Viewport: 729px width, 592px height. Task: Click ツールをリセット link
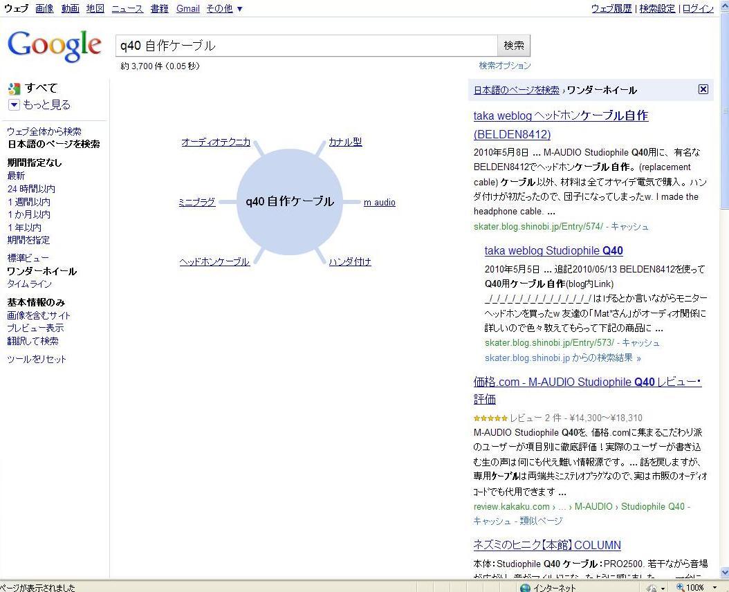(x=37, y=359)
